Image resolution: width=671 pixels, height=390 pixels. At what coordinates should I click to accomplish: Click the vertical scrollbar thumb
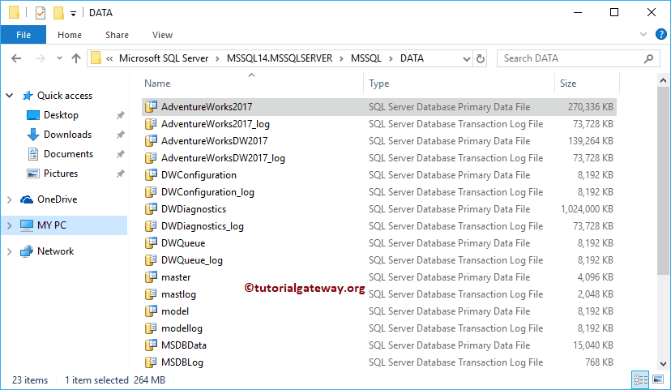663,181
